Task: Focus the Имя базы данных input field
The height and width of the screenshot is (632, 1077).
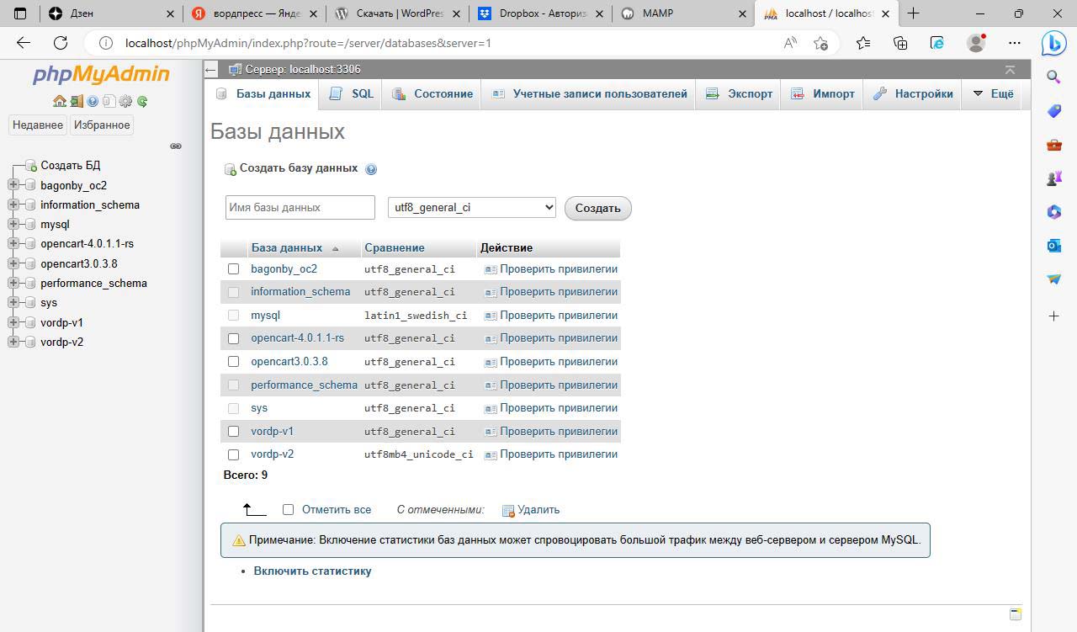Action: 300,207
